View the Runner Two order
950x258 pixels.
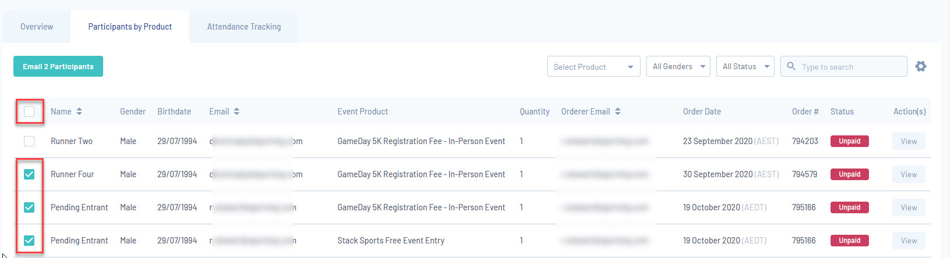pos(908,141)
